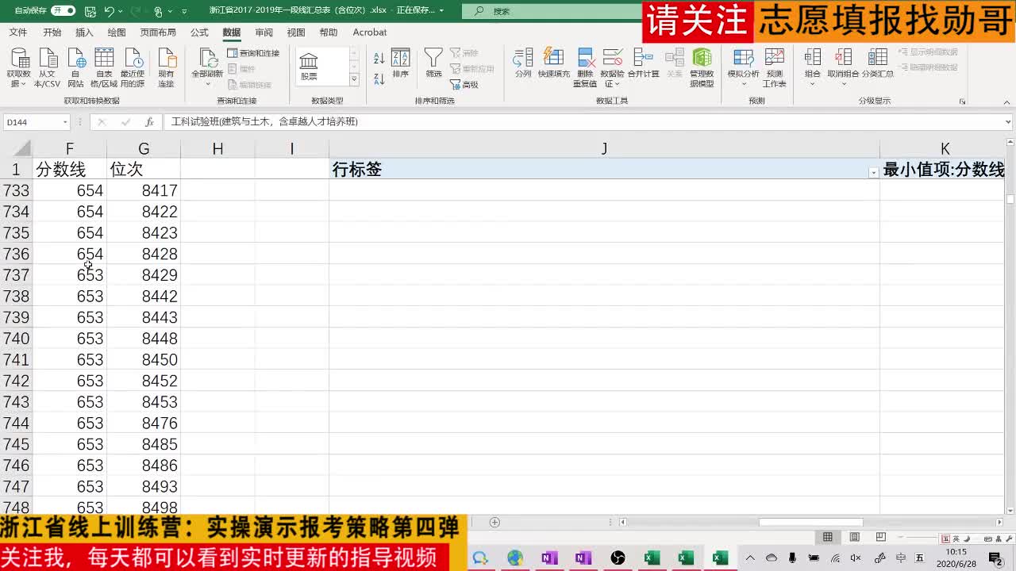The height and width of the screenshot is (571, 1016).
Task: Open Queries & Connections (查询和连接) pane
Action: (x=254, y=53)
